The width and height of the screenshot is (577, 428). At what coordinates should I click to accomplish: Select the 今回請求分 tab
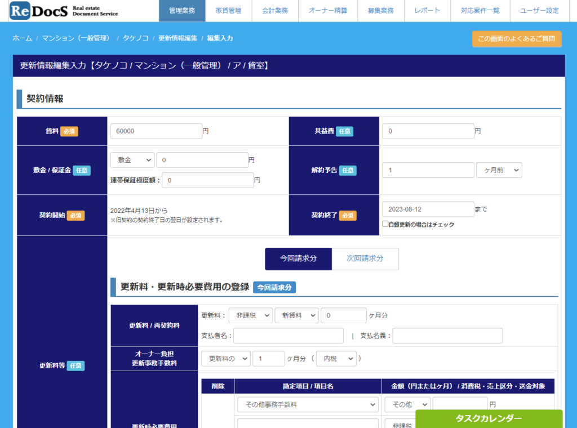point(298,258)
